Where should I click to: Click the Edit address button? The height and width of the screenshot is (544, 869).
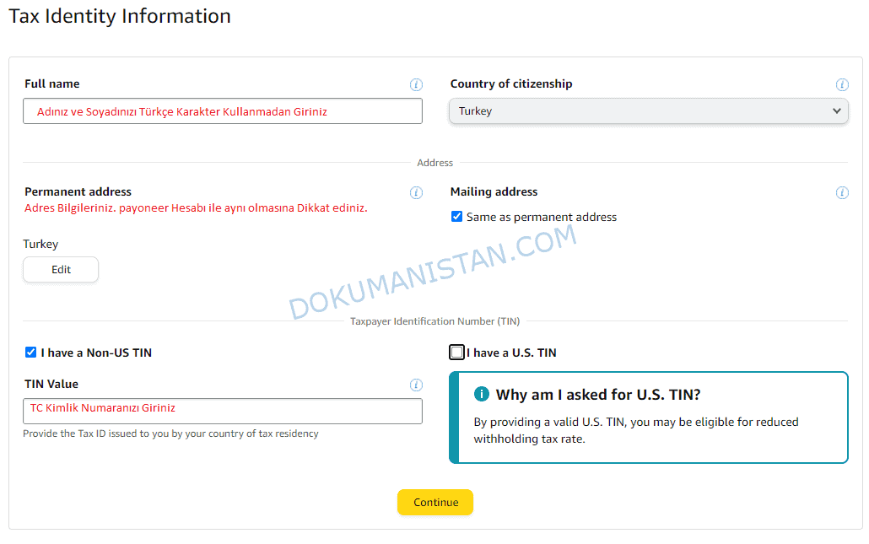61,270
